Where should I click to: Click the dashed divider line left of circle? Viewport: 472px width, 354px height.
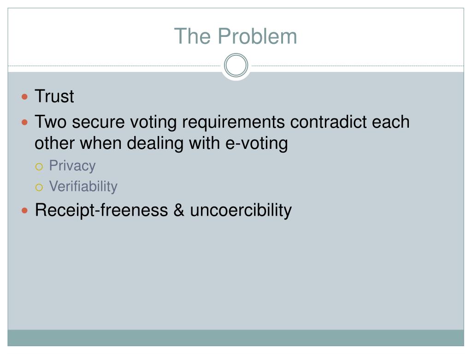[114, 65]
